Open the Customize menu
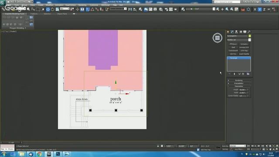 click(94, 5)
